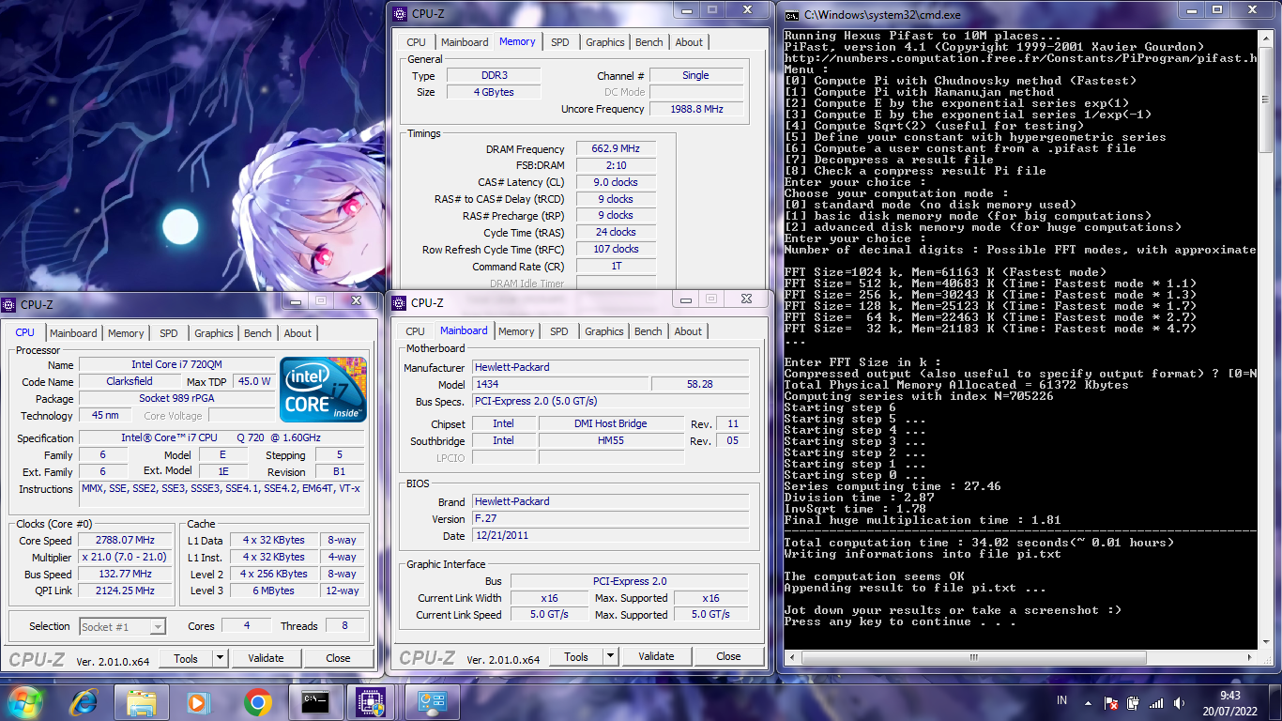Image resolution: width=1282 pixels, height=721 pixels.
Task: Click Tools button in CPU window
Action: point(186,658)
